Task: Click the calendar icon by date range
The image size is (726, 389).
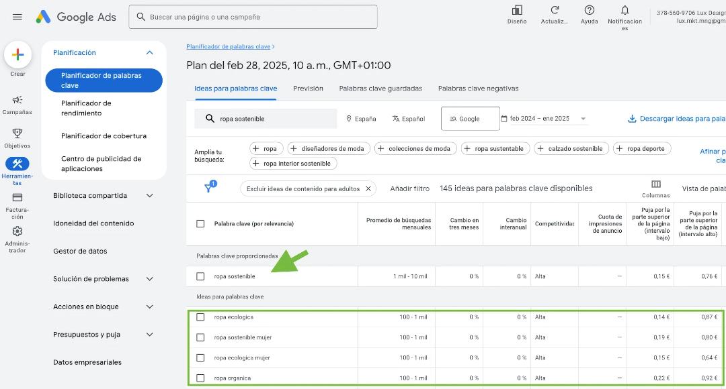Action: pyautogui.click(x=504, y=119)
